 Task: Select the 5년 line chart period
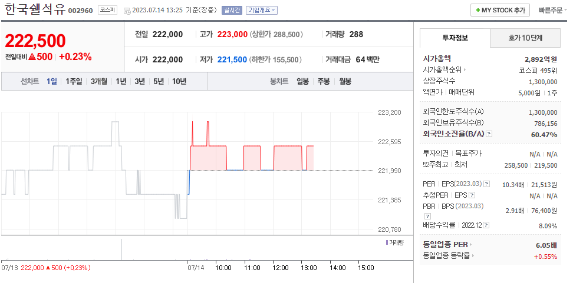[159, 81]
